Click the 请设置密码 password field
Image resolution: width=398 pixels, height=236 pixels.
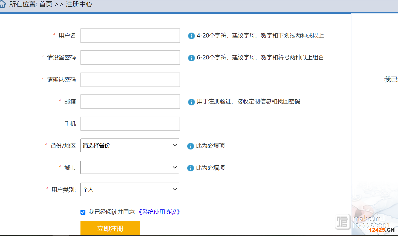(x=130, y=57)
